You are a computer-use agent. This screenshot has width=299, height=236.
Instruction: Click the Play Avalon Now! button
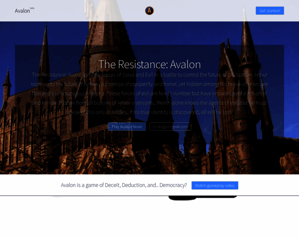[127, 127]
